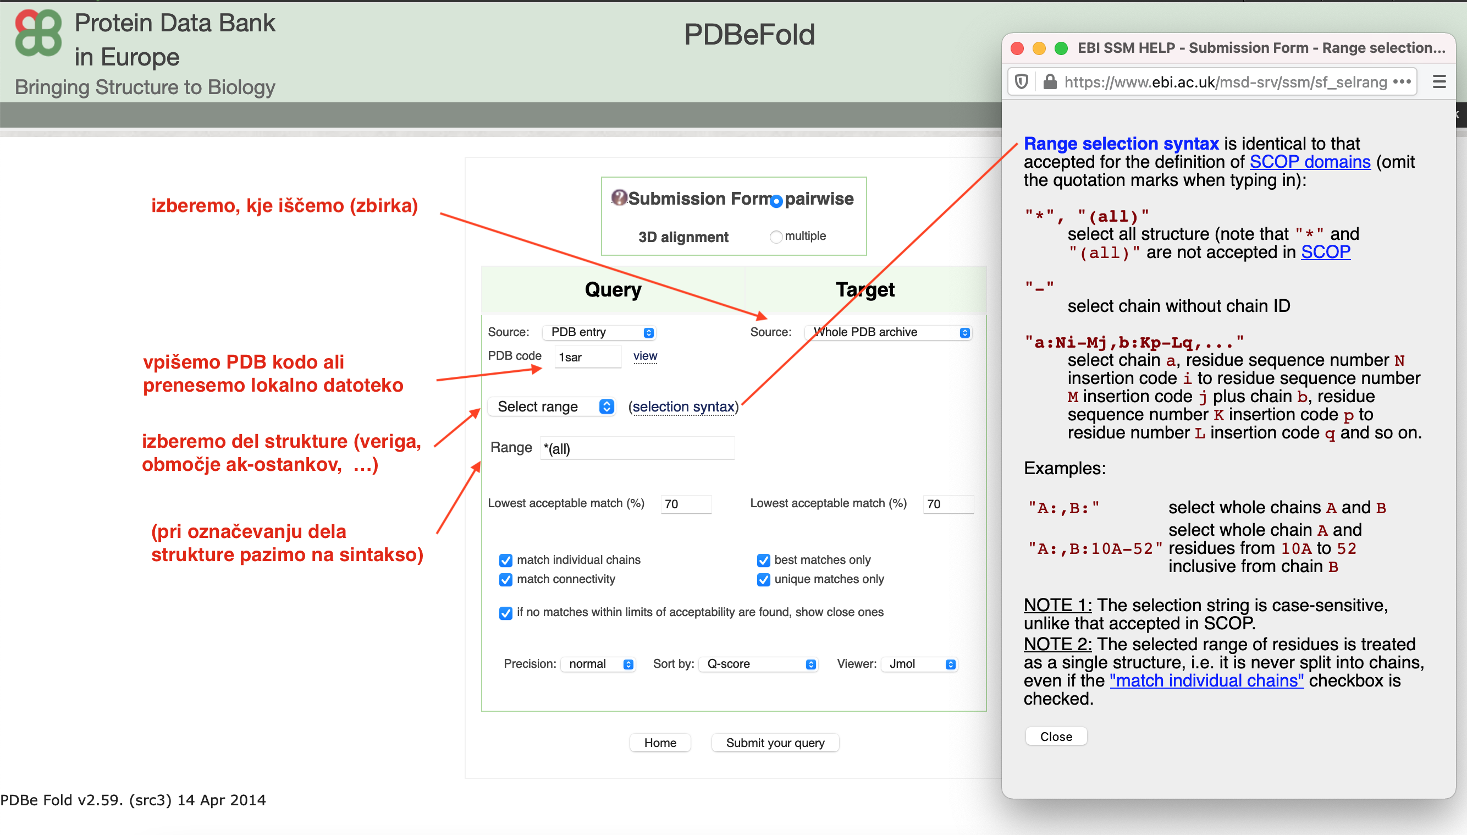The height and width of the screenshot is (835, 1467).
Task: Click the Submit your query button
Action: click(775, 743)
